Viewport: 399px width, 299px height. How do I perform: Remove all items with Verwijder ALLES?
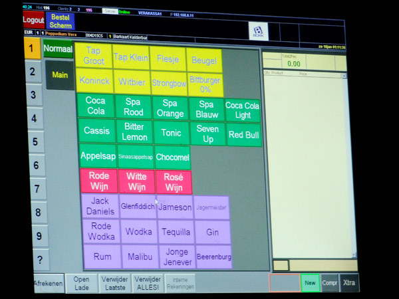pos(148,284)
